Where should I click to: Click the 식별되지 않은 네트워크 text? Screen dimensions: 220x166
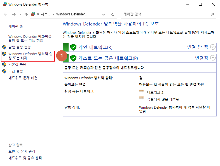165,99
